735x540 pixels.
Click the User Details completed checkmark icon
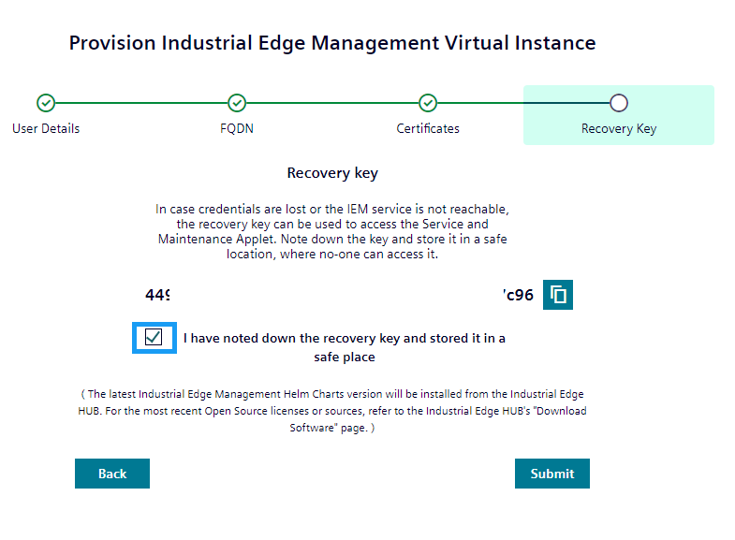(x=46, y=103)
